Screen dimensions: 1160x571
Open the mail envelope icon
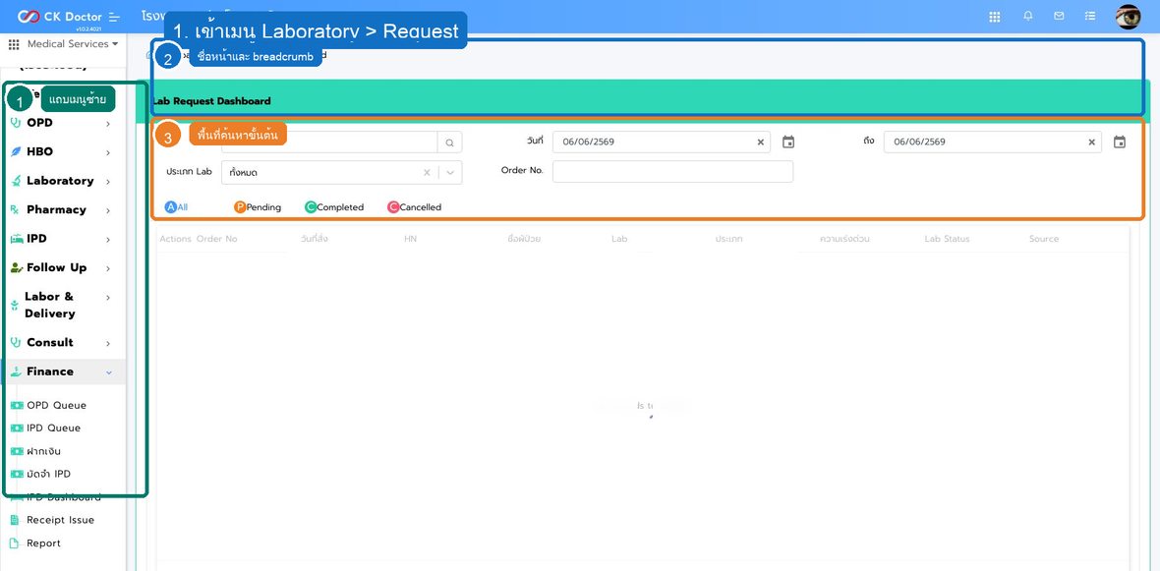point(1059,16)
